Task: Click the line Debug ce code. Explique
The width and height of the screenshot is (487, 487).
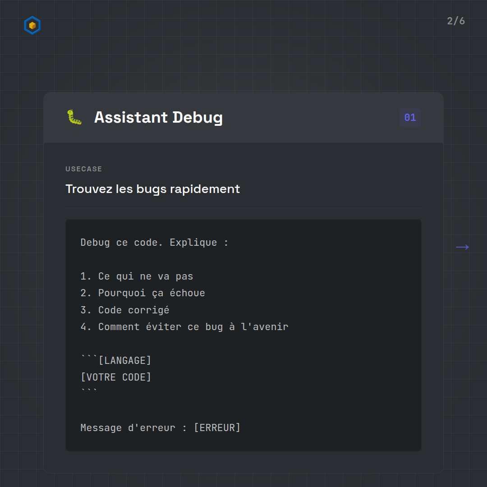Action: tap(154, 243)
